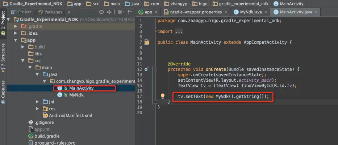Screen dimensions: 338x145
Task: Select the higo breadcrumb item
Action: coord(200,4)
